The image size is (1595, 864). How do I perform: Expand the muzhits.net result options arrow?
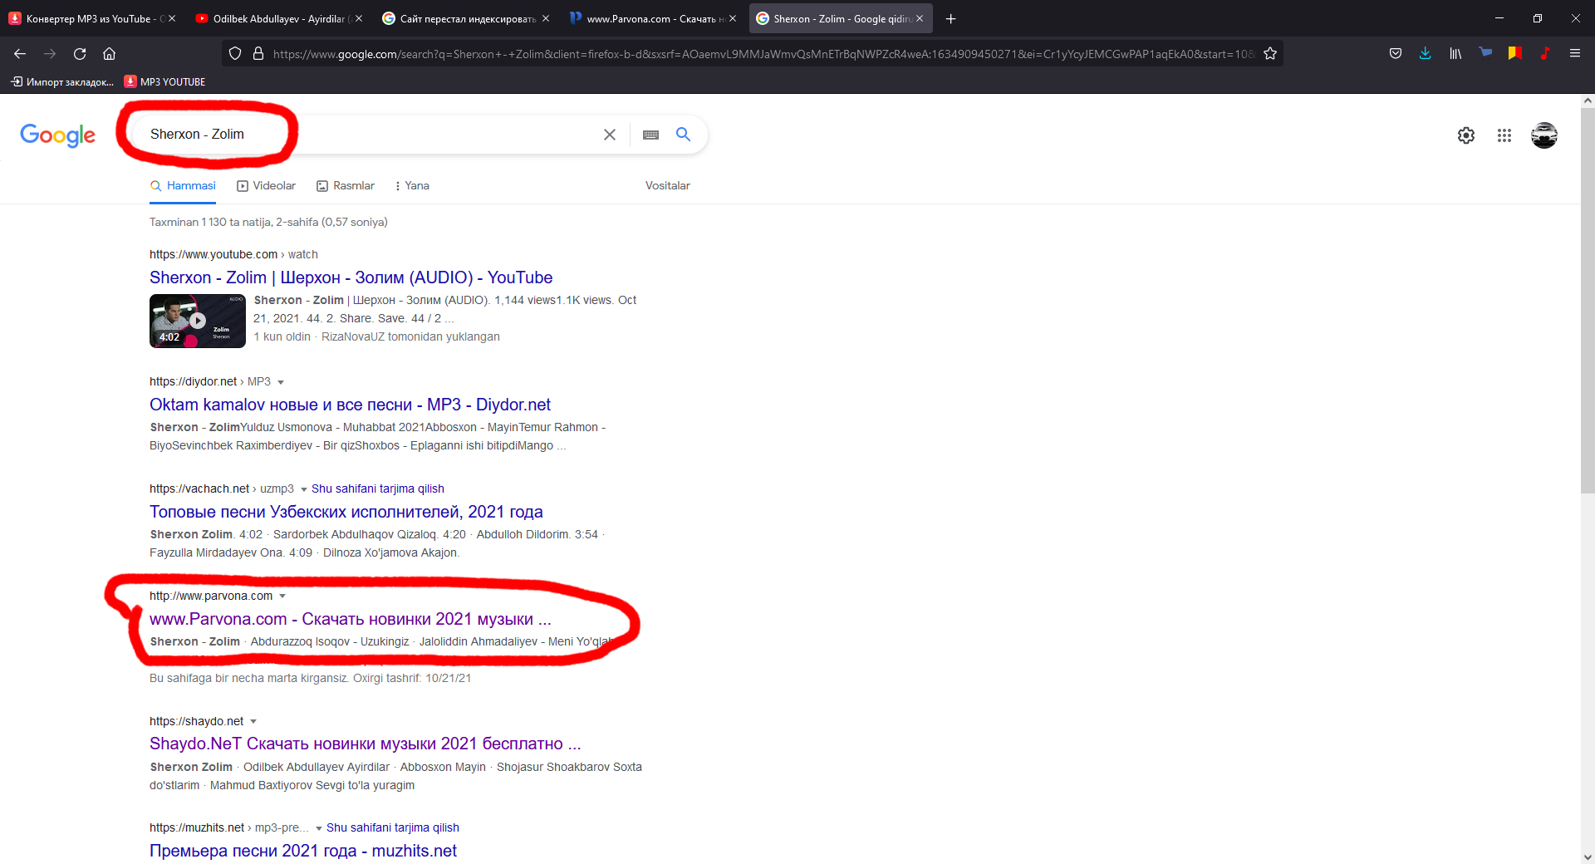tap(319, 828)
